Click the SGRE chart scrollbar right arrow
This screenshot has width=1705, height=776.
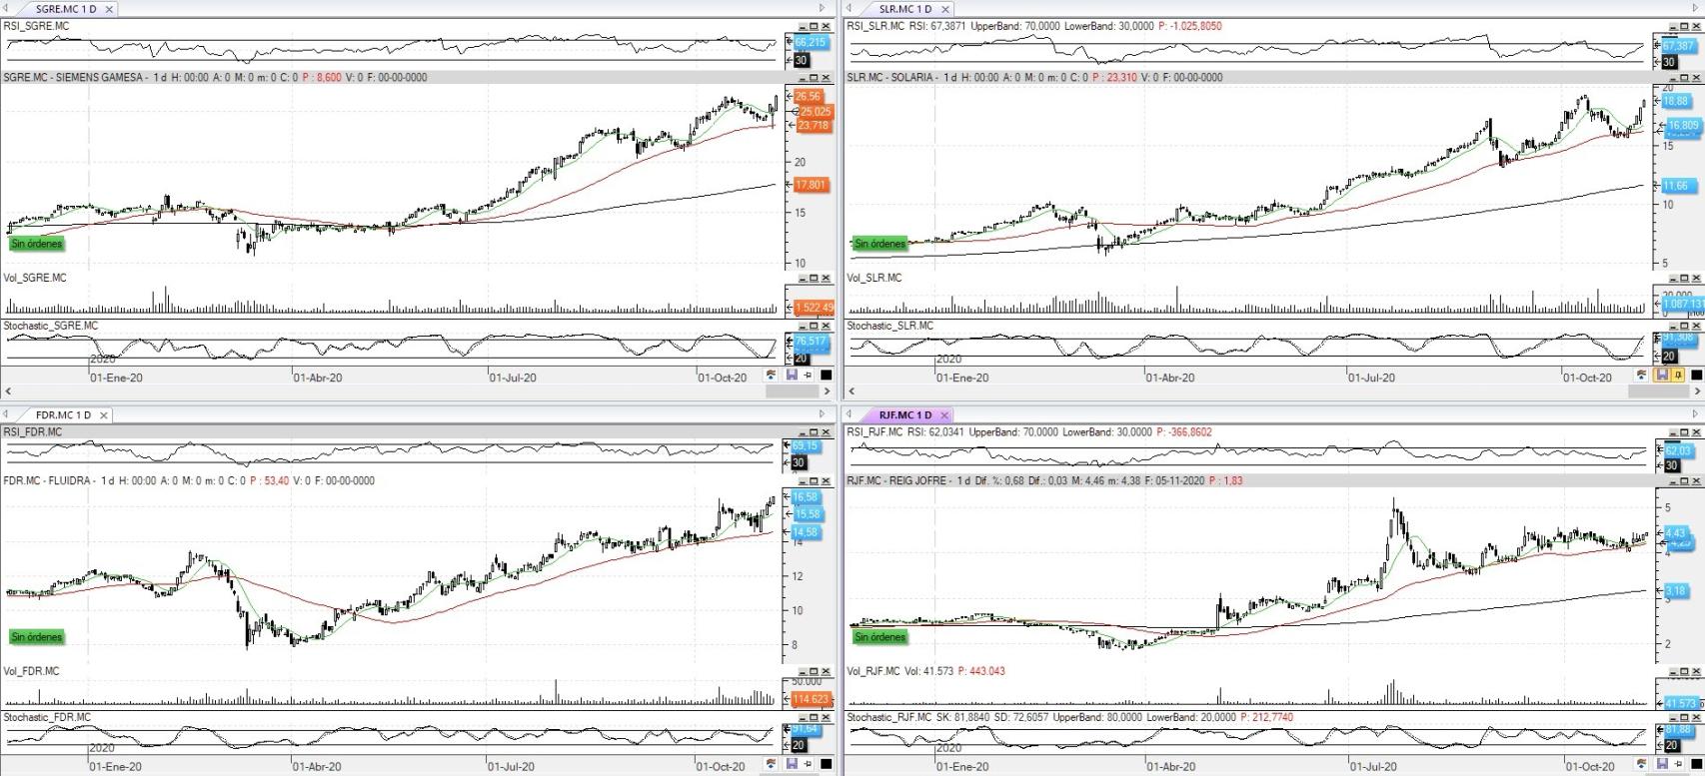[x=827, y=391]
